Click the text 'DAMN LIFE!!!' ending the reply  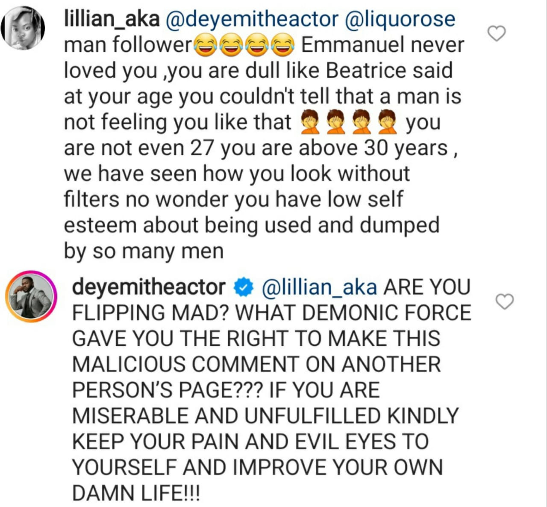(x=136, y=493)
